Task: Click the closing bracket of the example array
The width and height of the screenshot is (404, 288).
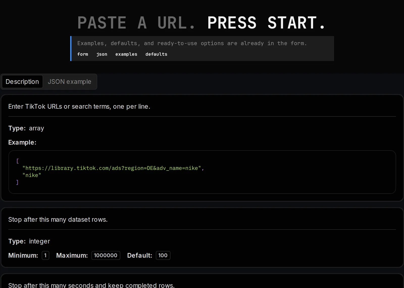Action: [17, 182]
